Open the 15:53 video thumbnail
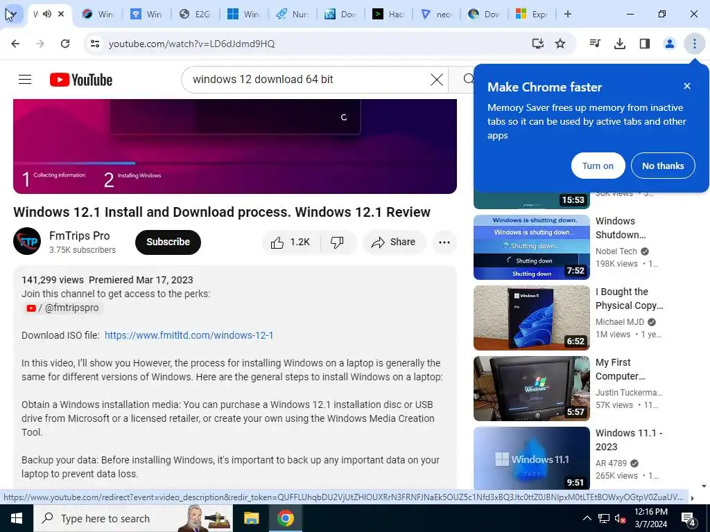This screenshot has width=710, height=532. tap(532, 200)
